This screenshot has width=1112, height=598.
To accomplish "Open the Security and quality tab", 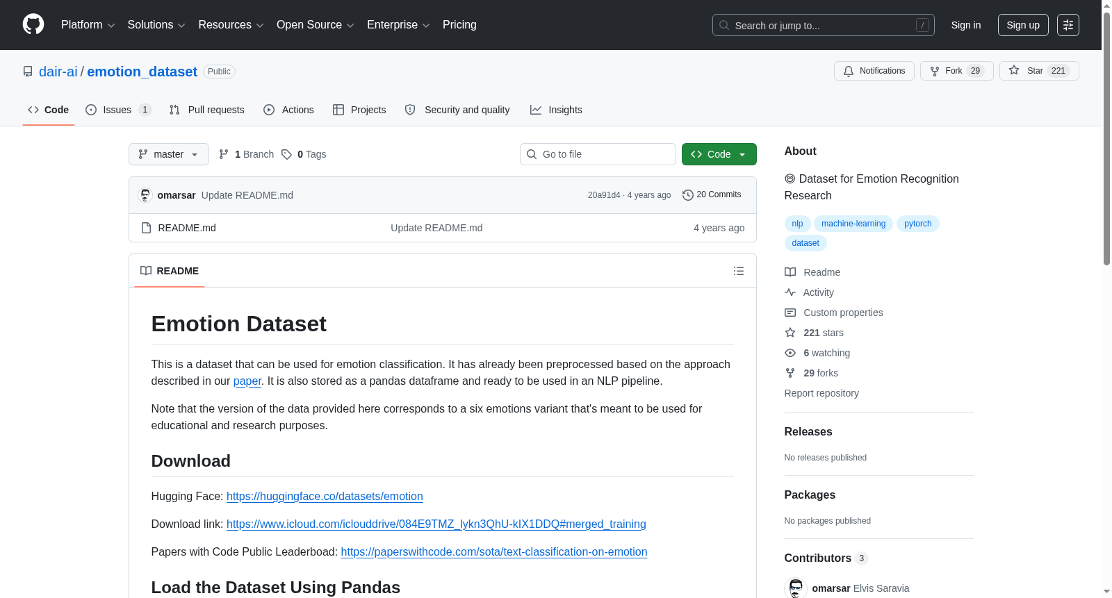I will tap(458, 110).
